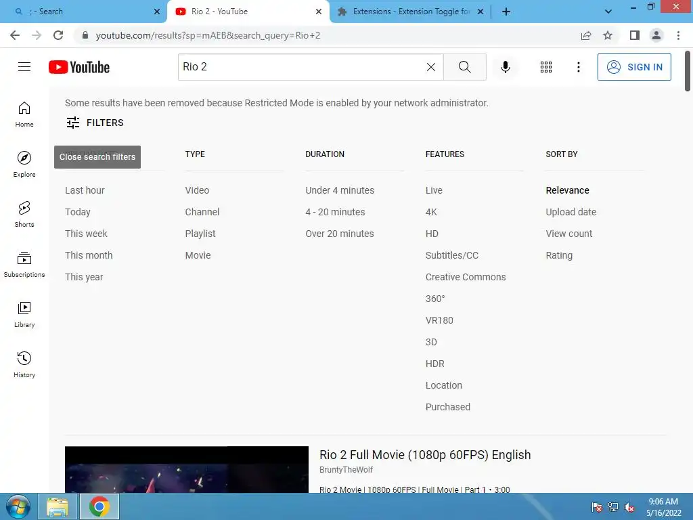Enable Subtitles/CC filter
Screen dimensions: 693x520
click(x=451, y=255)
